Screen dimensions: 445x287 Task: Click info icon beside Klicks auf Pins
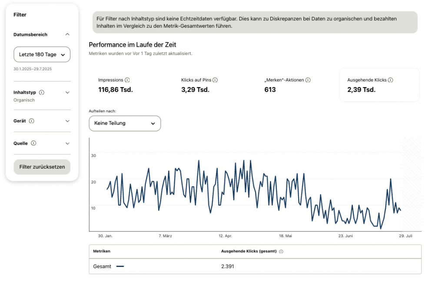pyautogui.click(x=215, y=80)
